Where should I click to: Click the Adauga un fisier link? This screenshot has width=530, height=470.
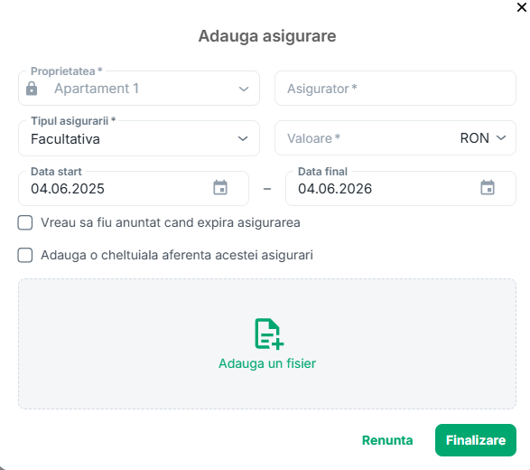coord(267,363)
